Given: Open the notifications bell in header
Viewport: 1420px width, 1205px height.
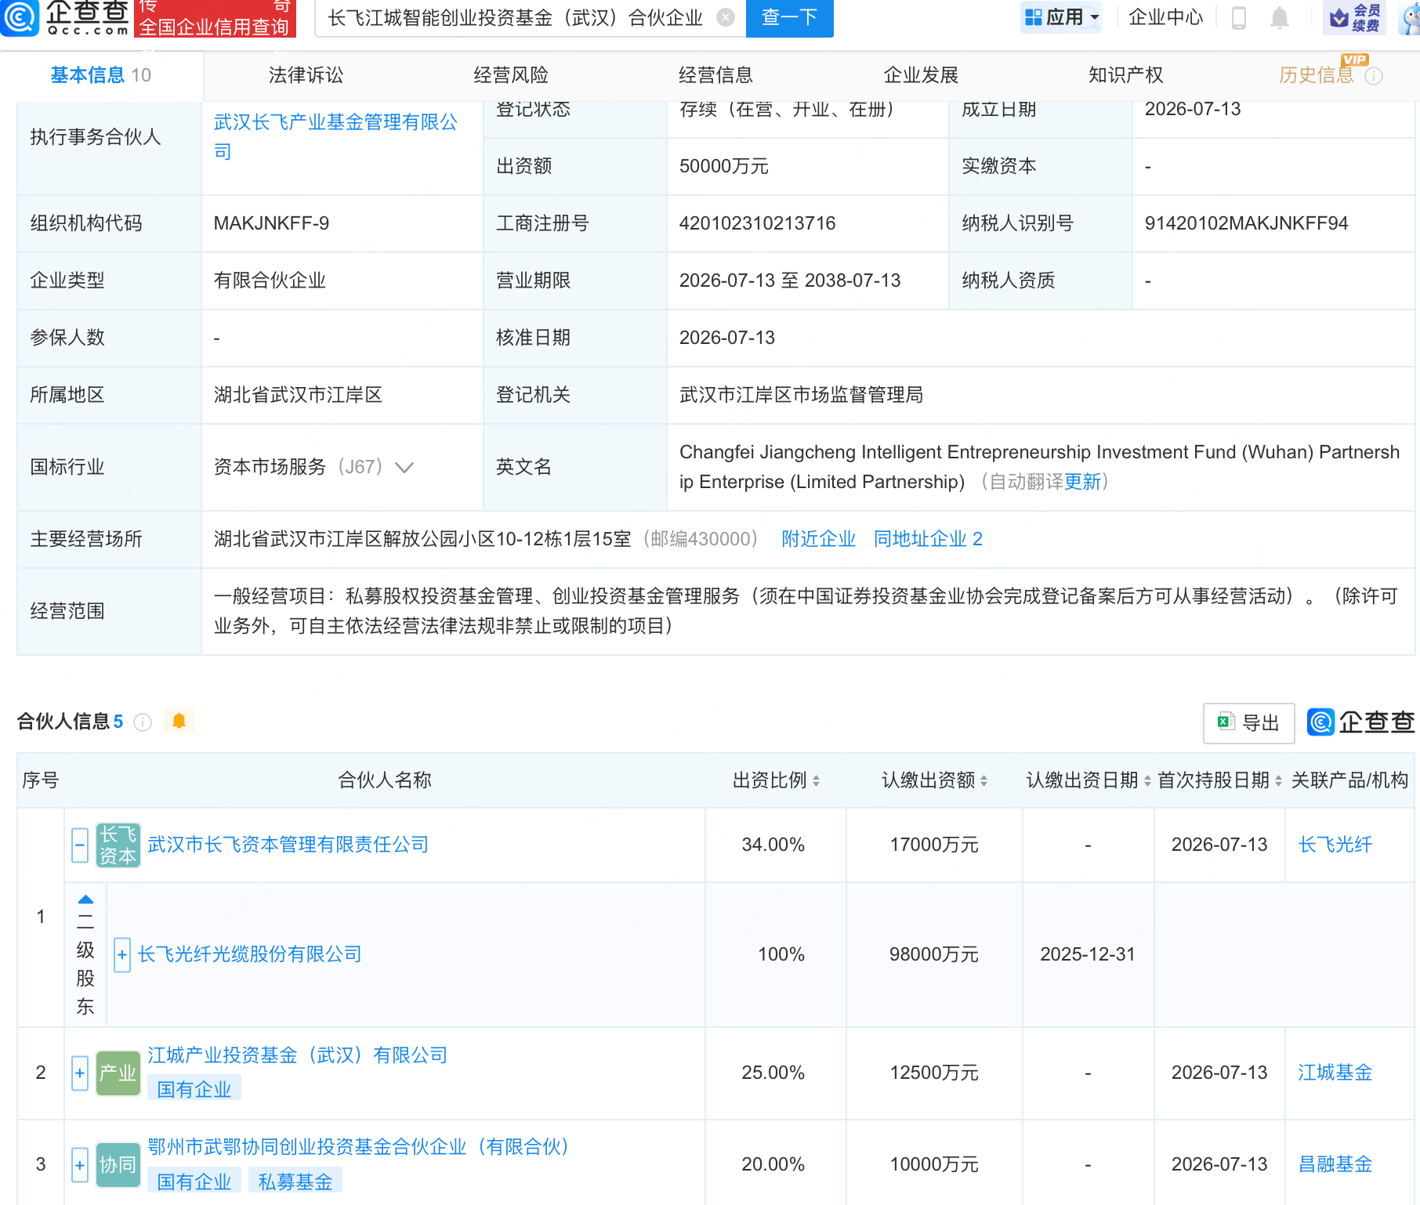Looking at the screenshot, I should (x=1280, y=17).
